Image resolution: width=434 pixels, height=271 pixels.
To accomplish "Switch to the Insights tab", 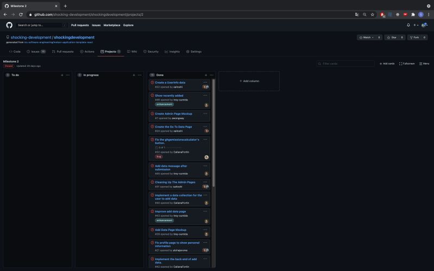I will [172, 52].
